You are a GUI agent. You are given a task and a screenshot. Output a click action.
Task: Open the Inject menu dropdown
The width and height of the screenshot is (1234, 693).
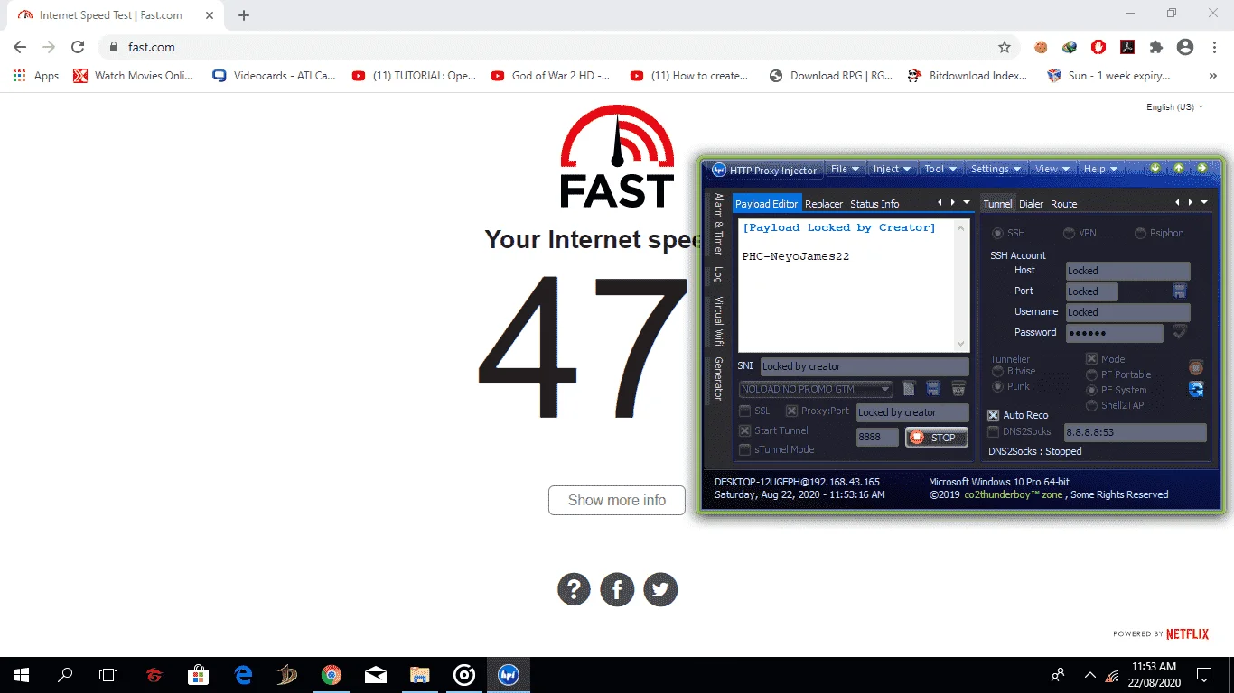[892, 169]
